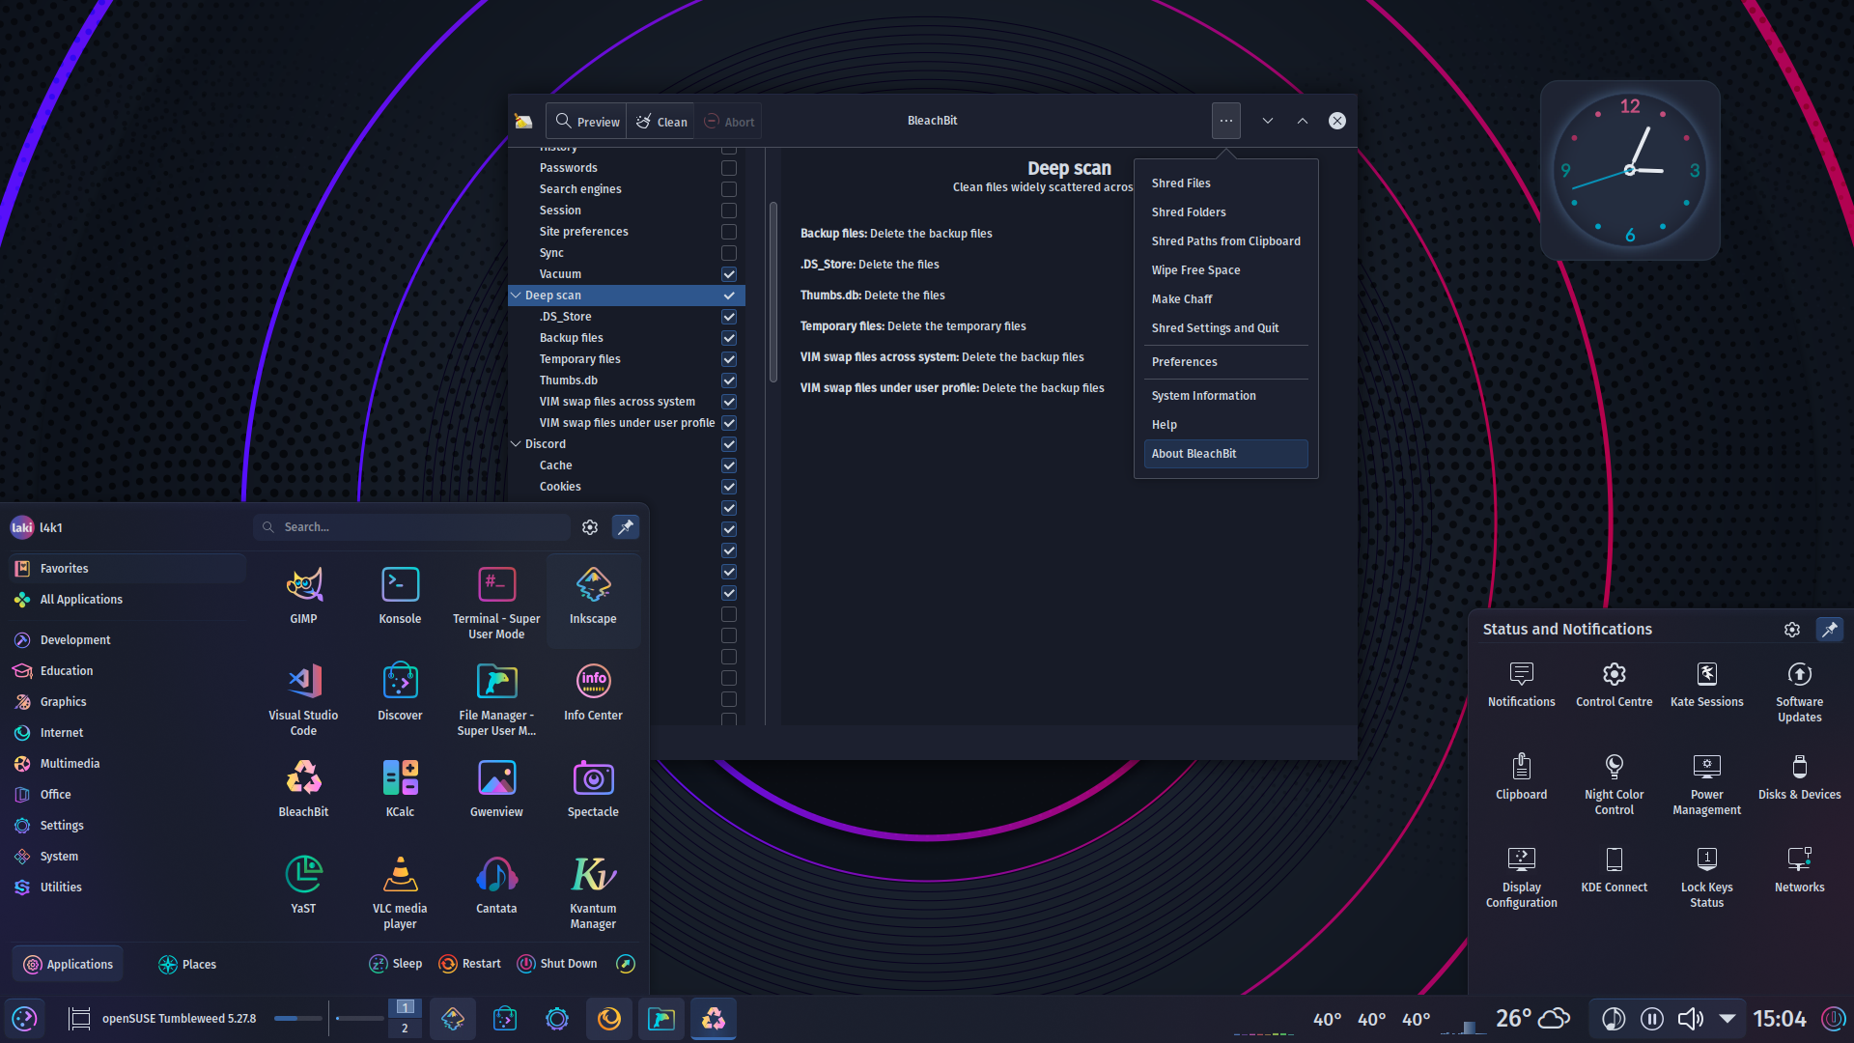Uncheck the Vacuum checkbox
The height and width of the screenshot is (1043, 1854).
729,274
